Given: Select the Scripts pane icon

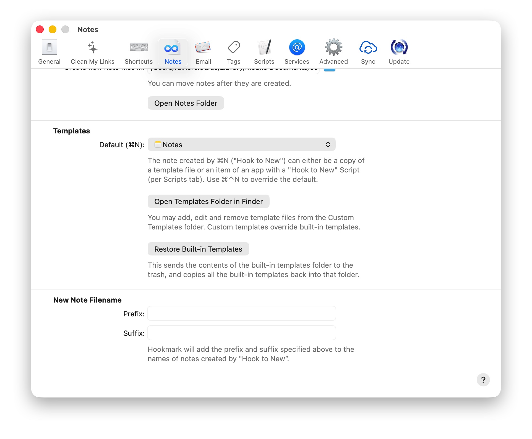Looking at the screenshot, I should [x=264, y=48].
